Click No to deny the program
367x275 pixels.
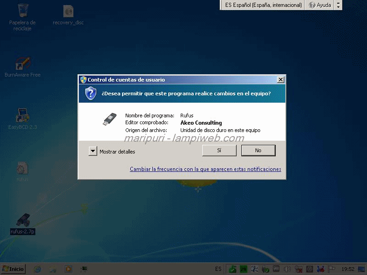point(258,150)
